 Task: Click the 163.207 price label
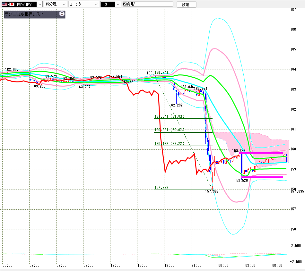[84, 87]
